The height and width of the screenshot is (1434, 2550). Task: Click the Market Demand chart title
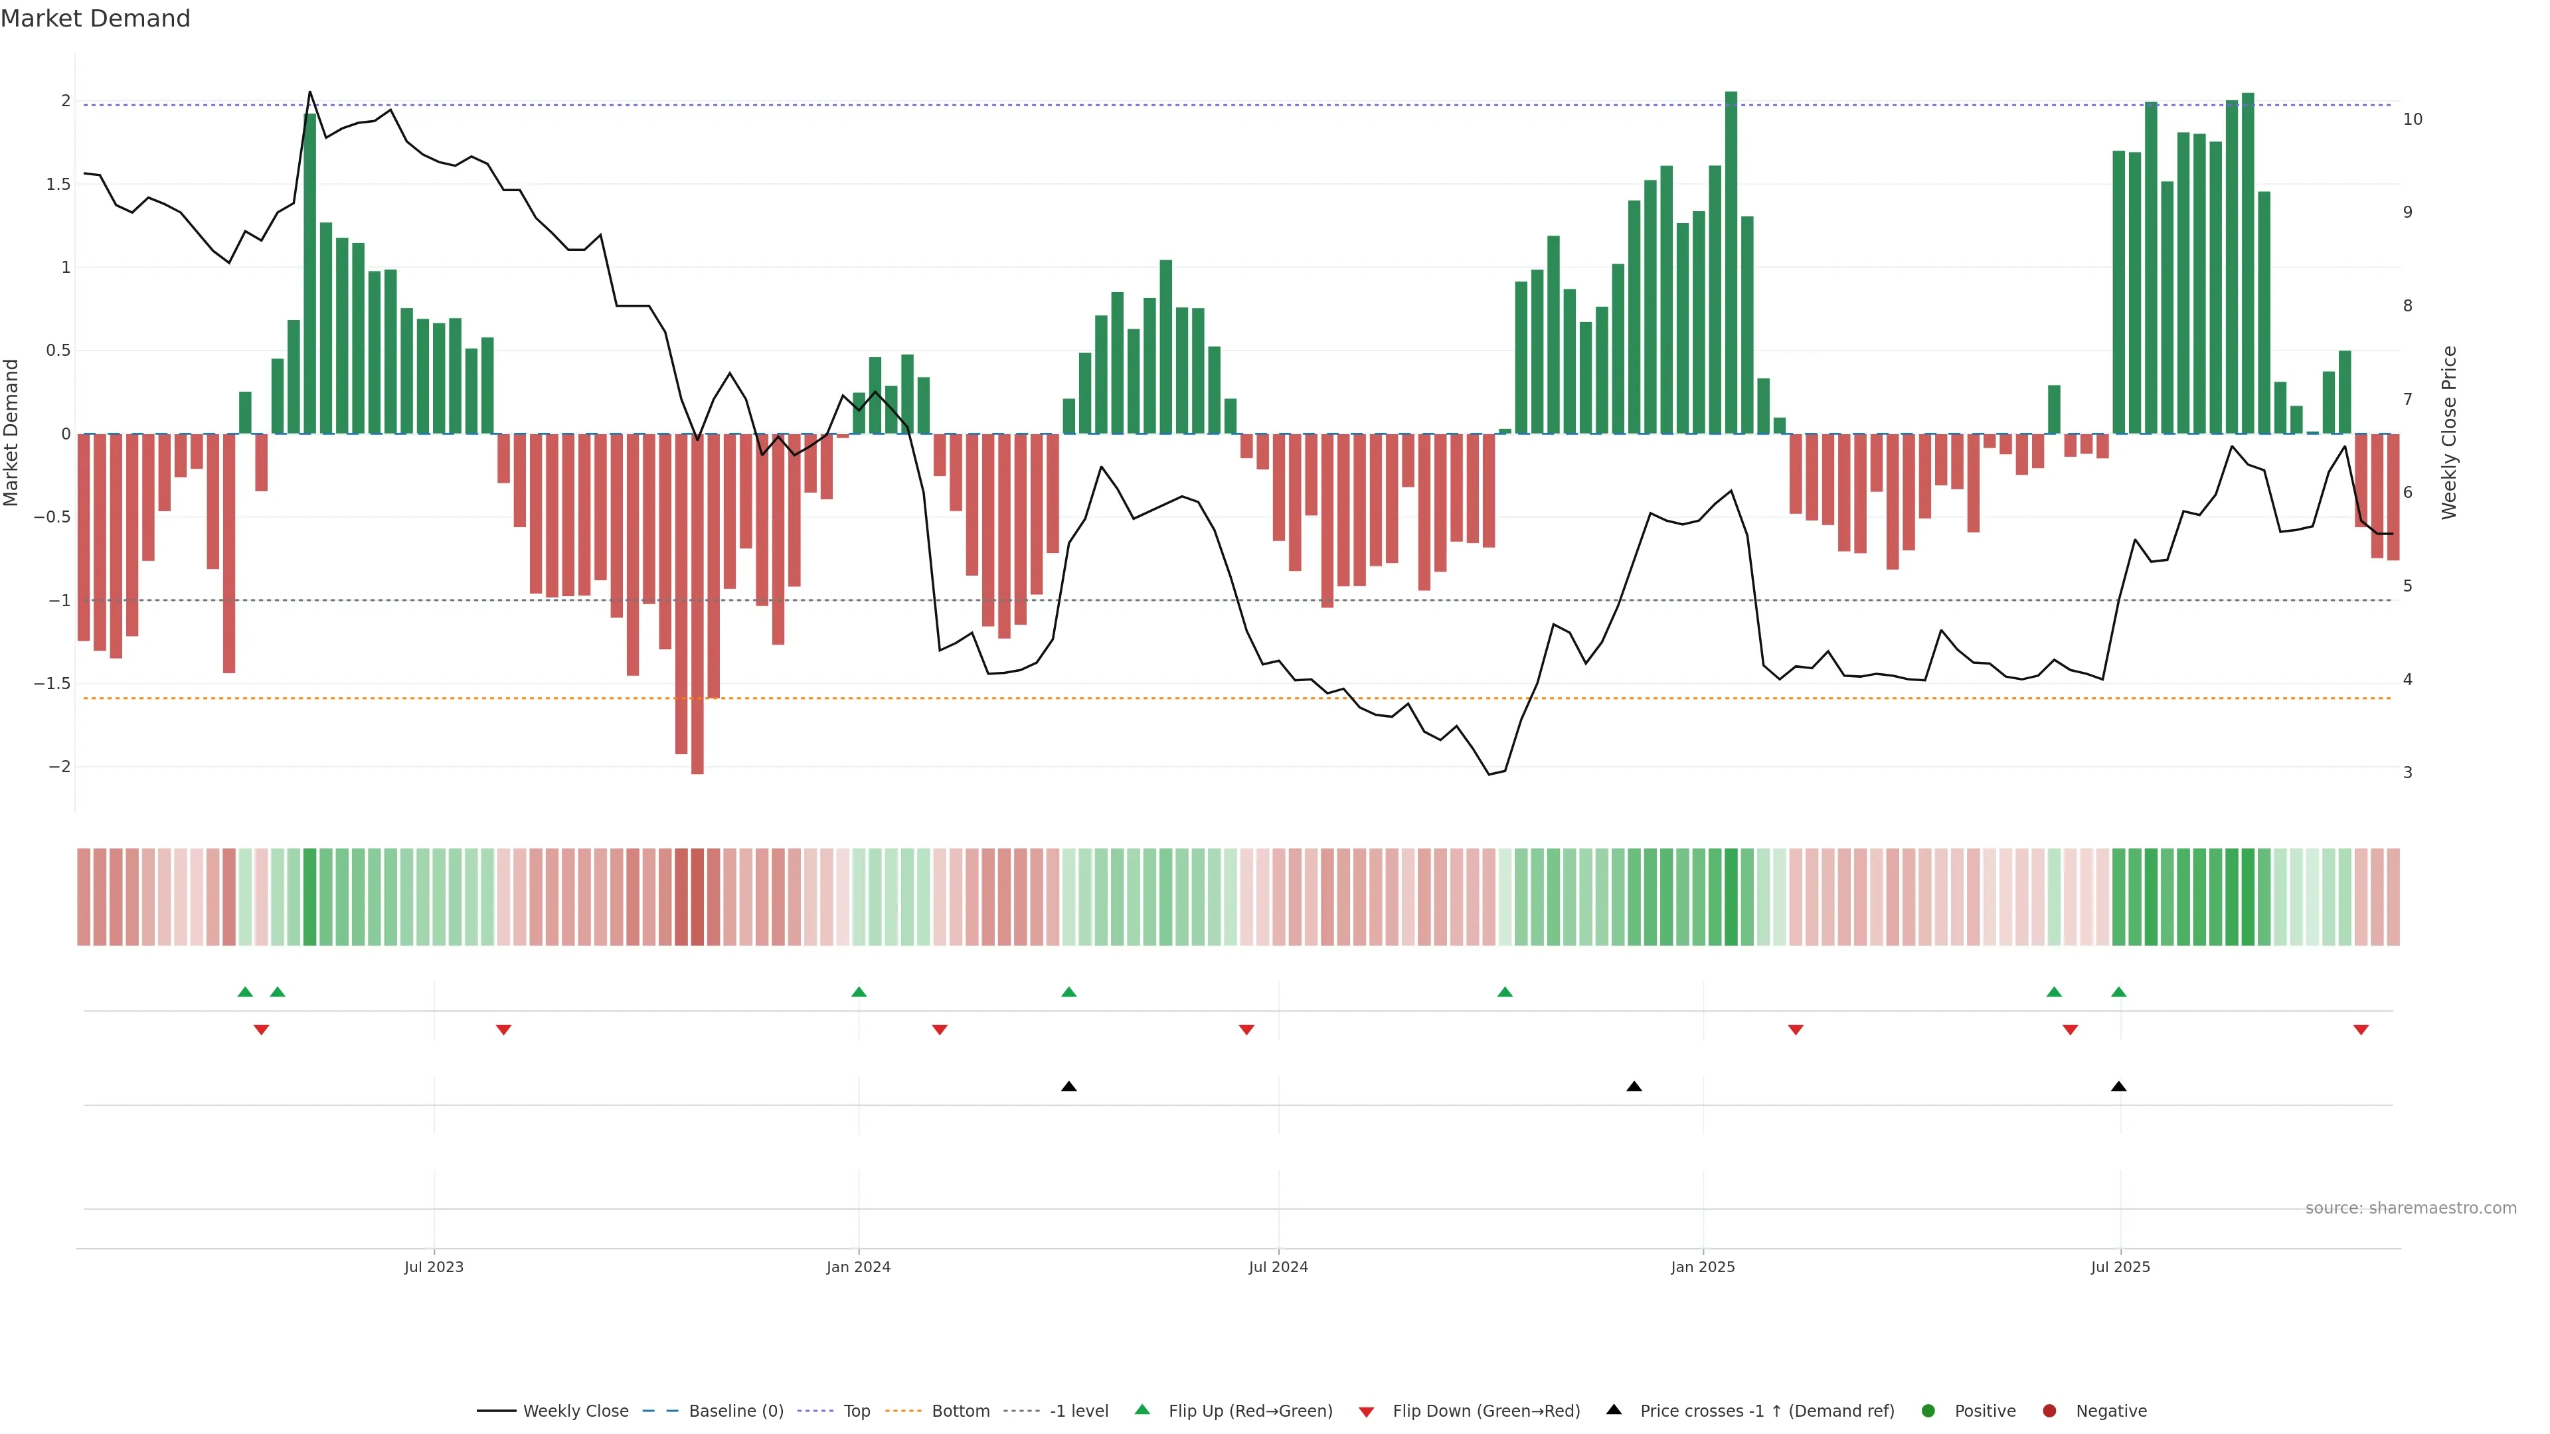(95, 19)
